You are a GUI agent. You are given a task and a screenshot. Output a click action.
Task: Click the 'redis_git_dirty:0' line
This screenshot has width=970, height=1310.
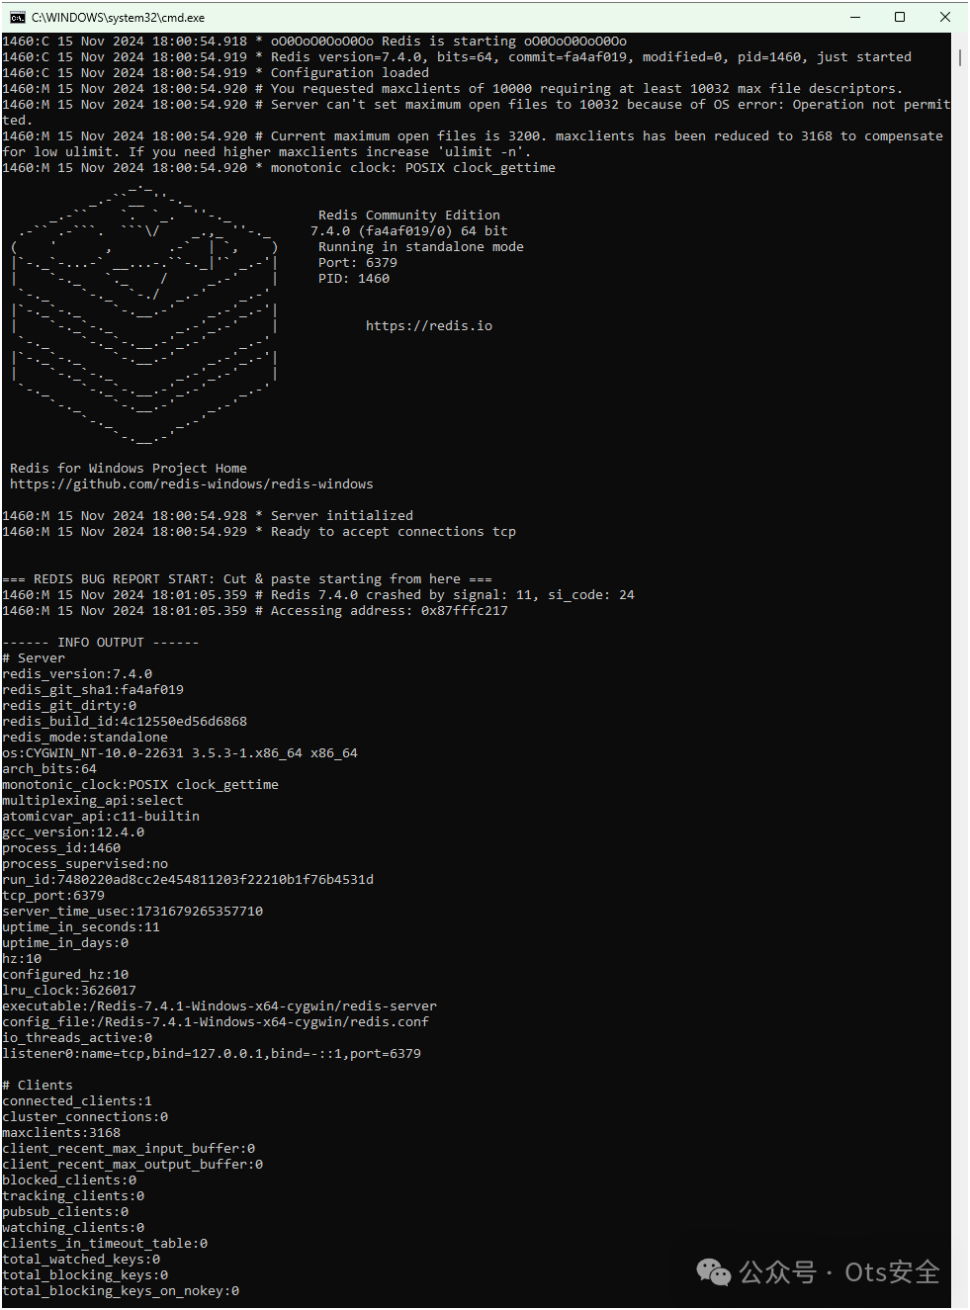click(69, 706)
